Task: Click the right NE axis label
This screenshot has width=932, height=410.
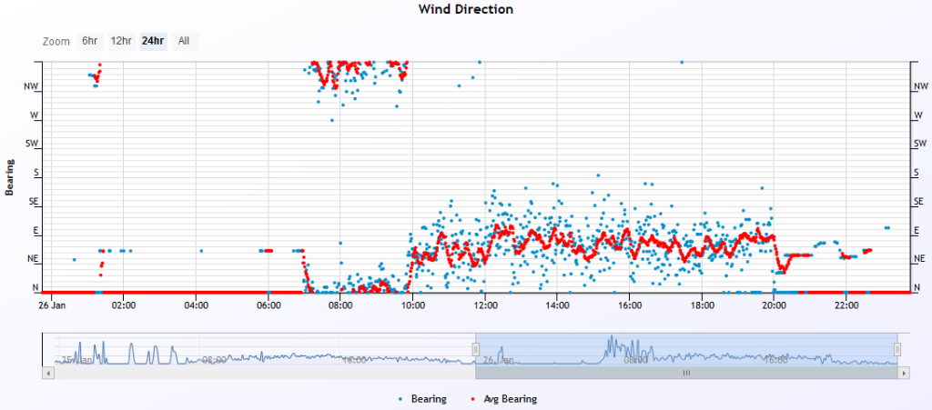Action: coord(919,259)
